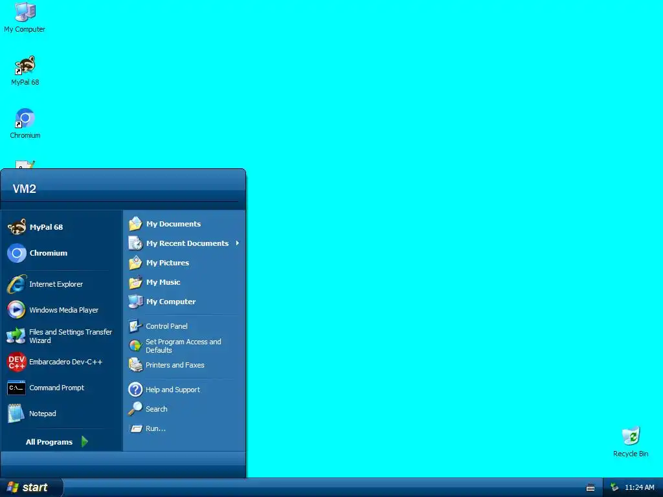Click the Start button
663x497 pixels.
[x=32, y=487]
